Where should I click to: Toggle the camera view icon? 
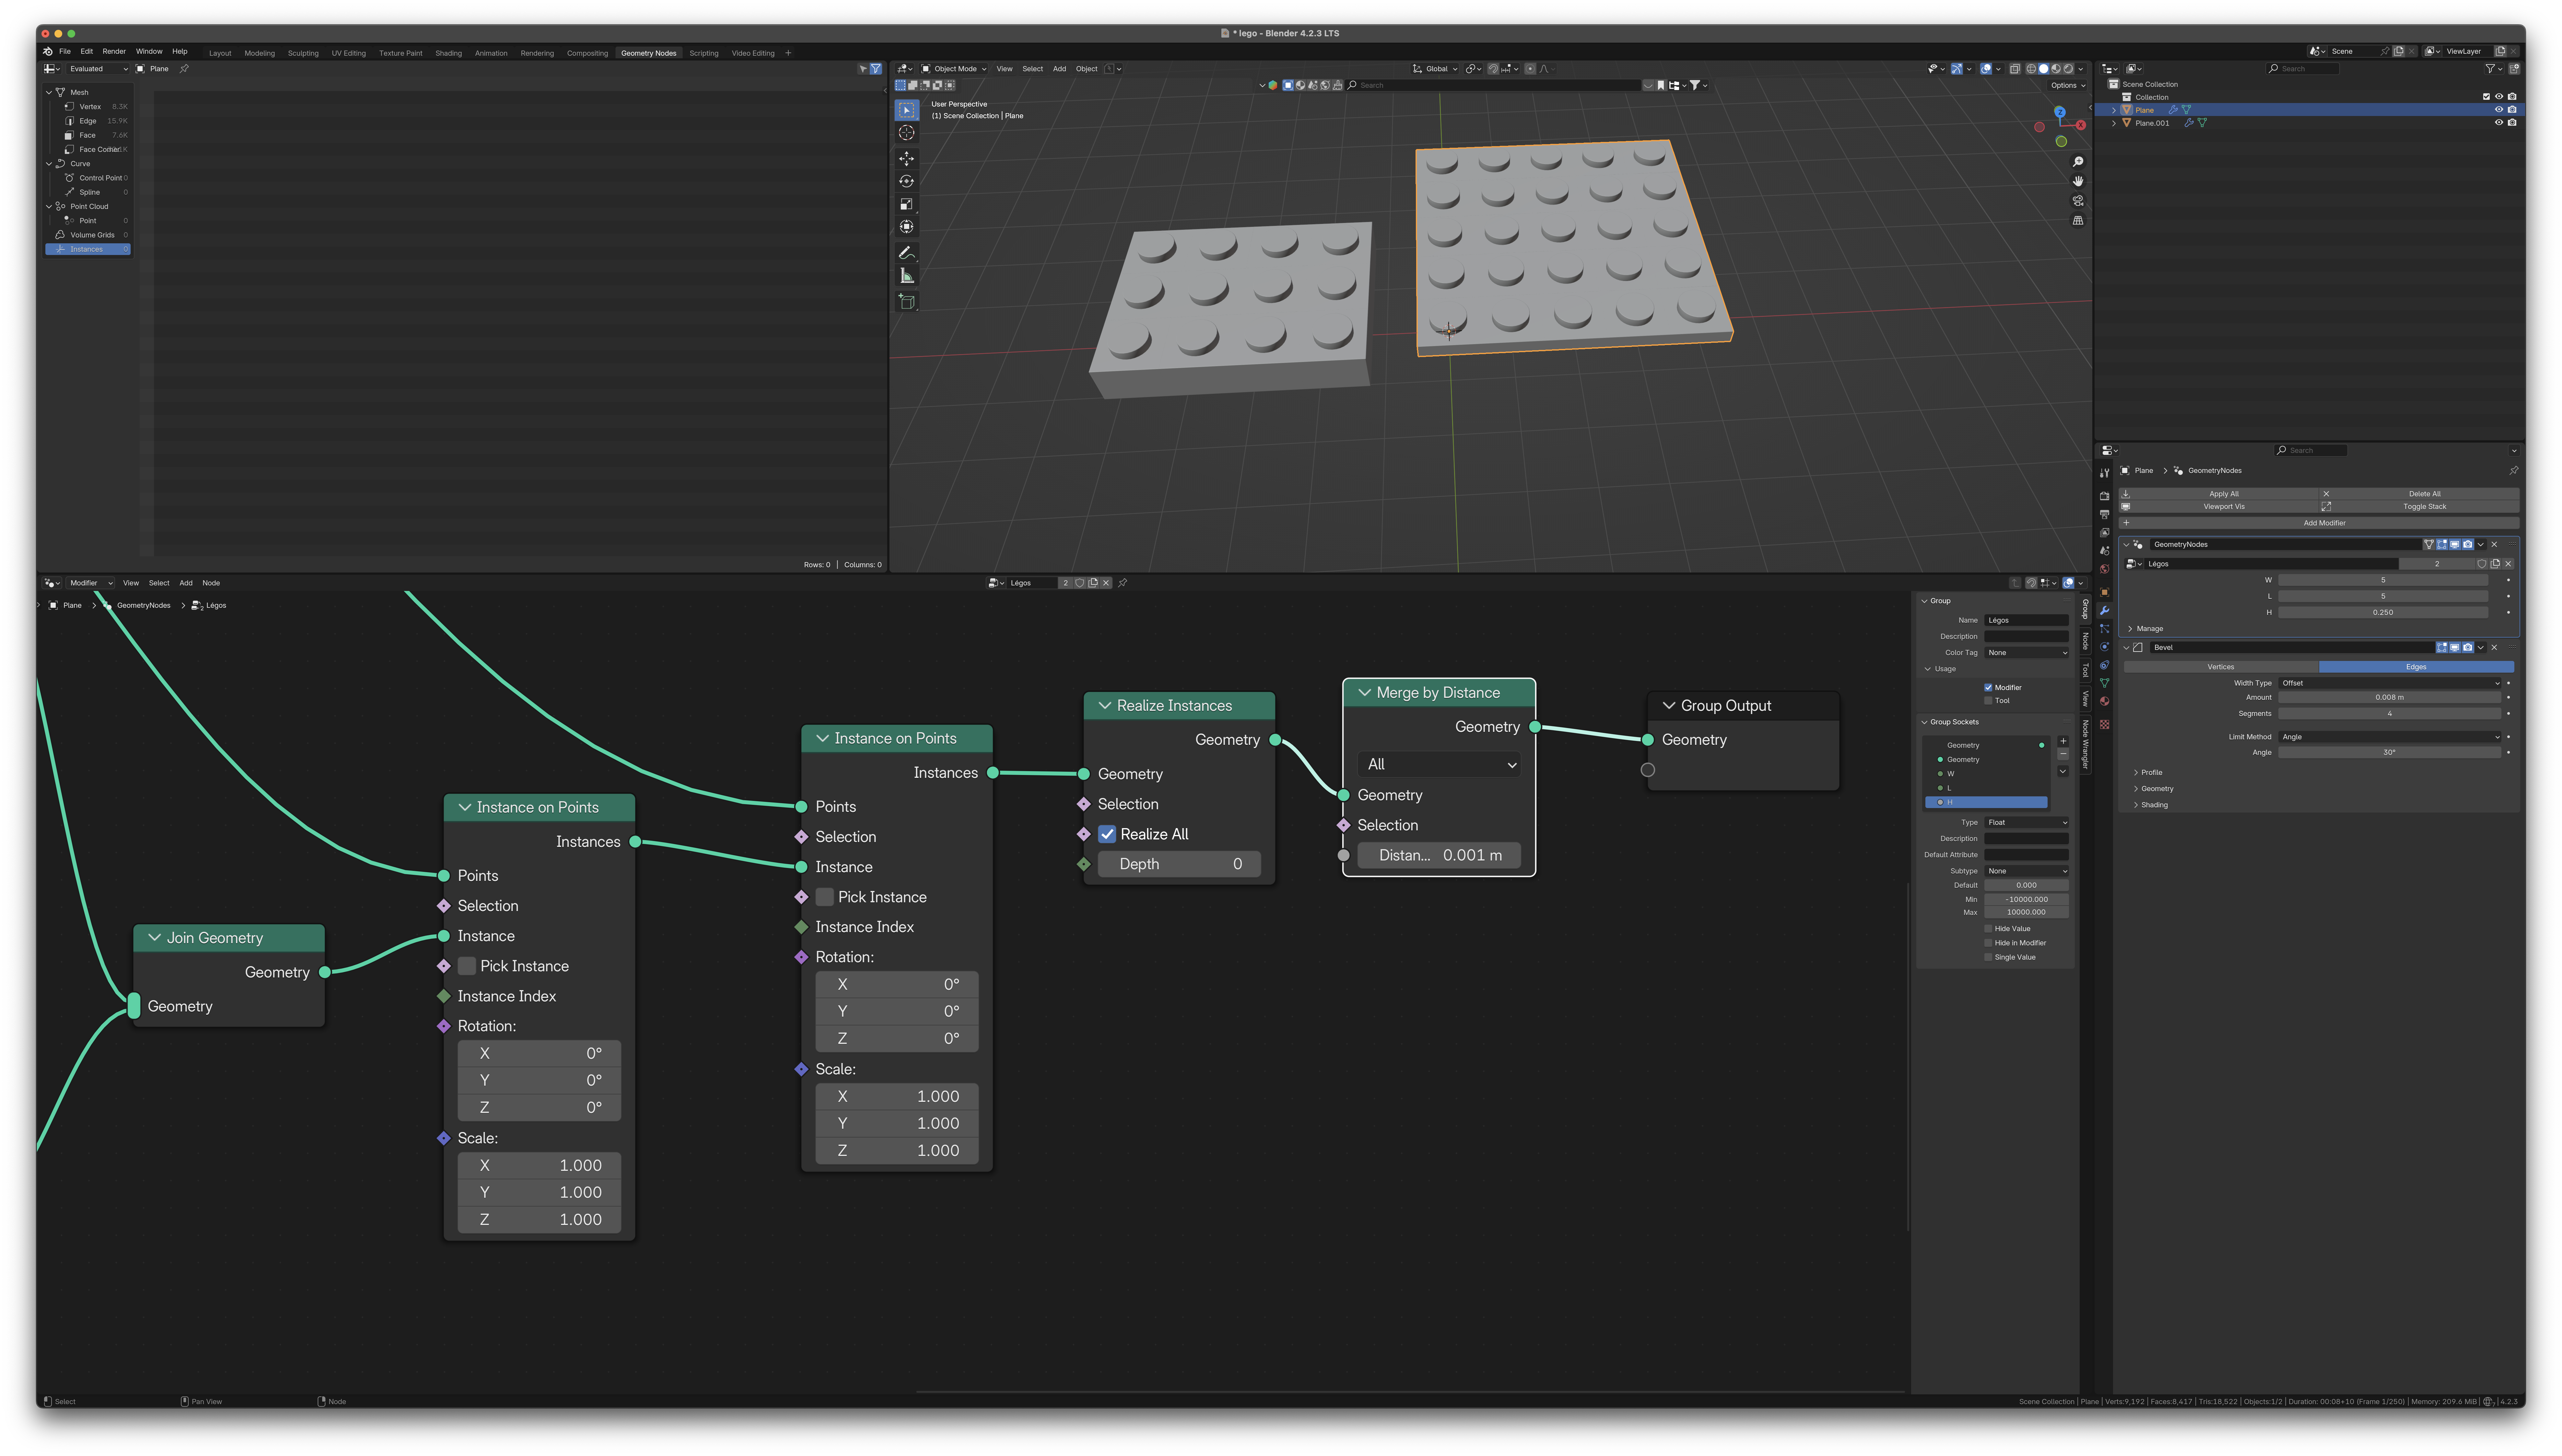(x=2078, y=201)
